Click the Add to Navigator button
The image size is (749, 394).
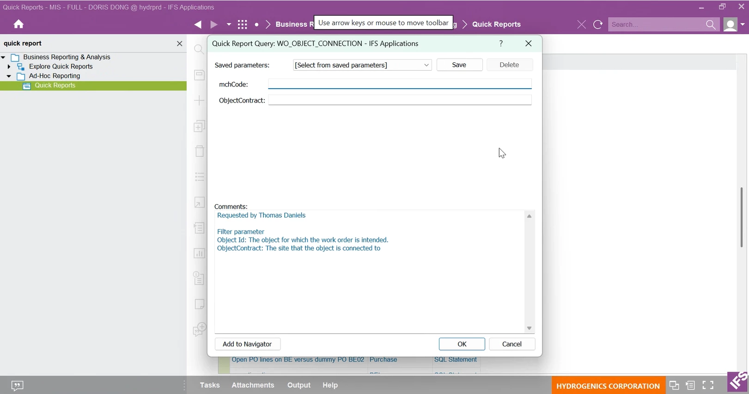click(247, 344)
